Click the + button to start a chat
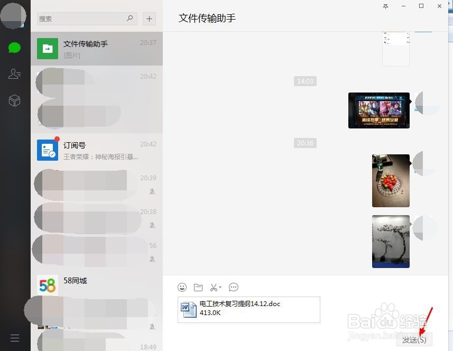The width and height of the screenshot is (453, 351). click(149, 19)
